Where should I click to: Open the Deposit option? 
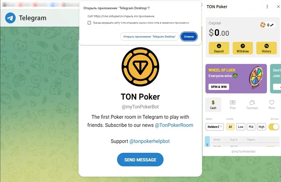click(219, 48)
